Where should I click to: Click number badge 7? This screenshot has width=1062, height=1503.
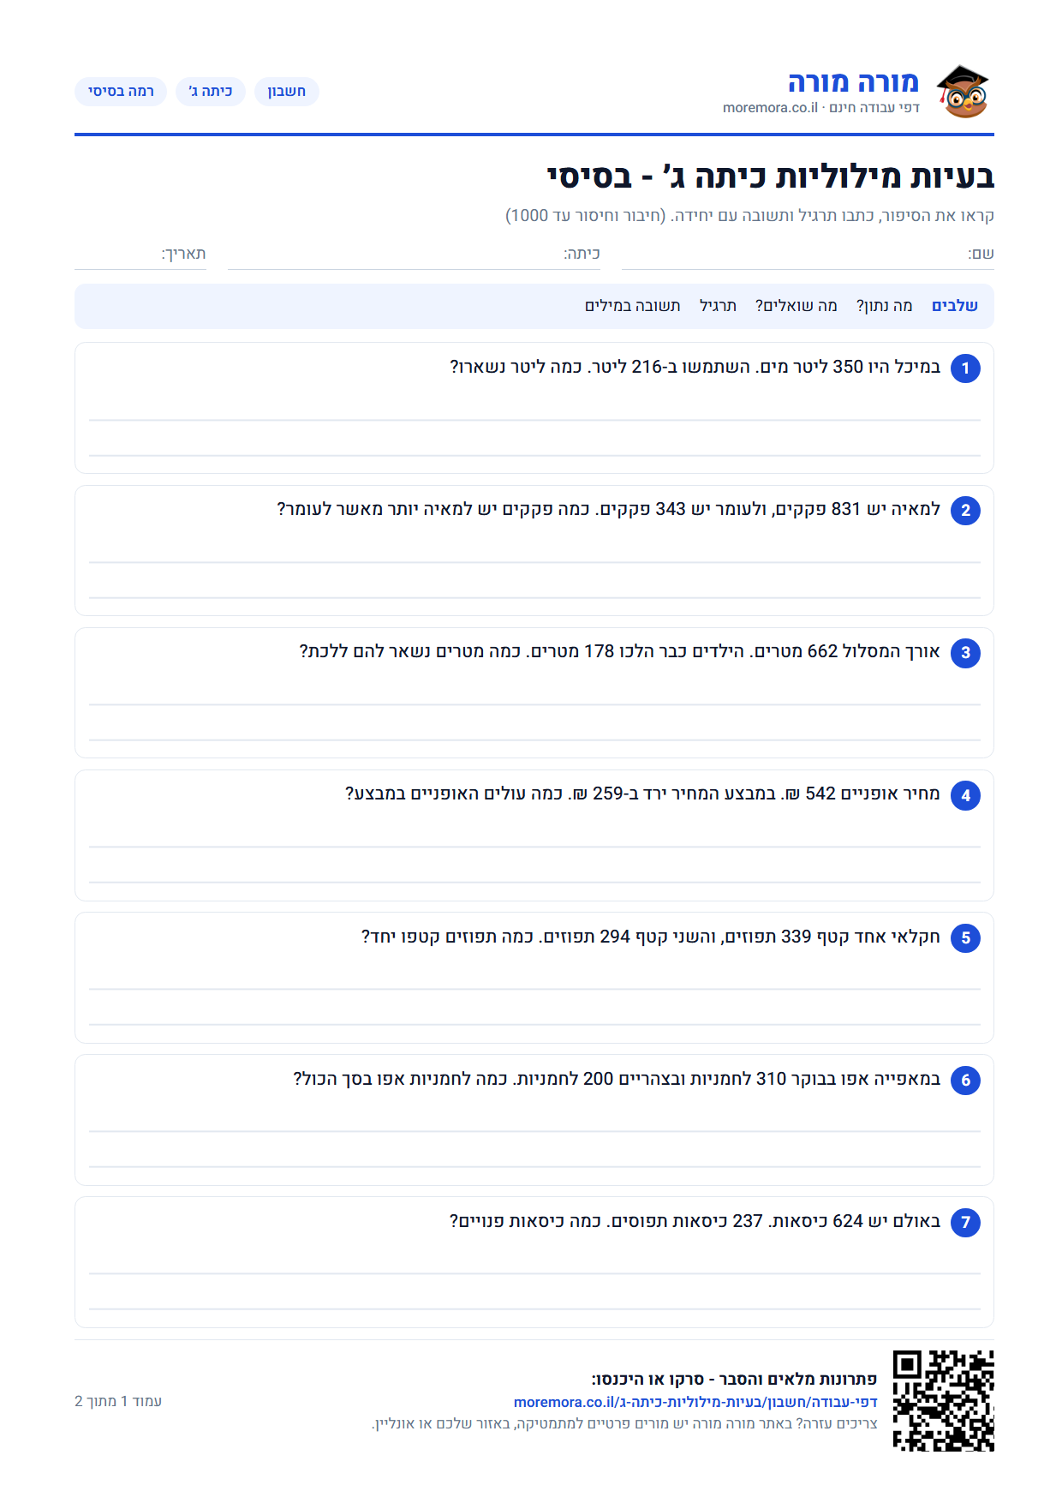tap(965, 1222)
